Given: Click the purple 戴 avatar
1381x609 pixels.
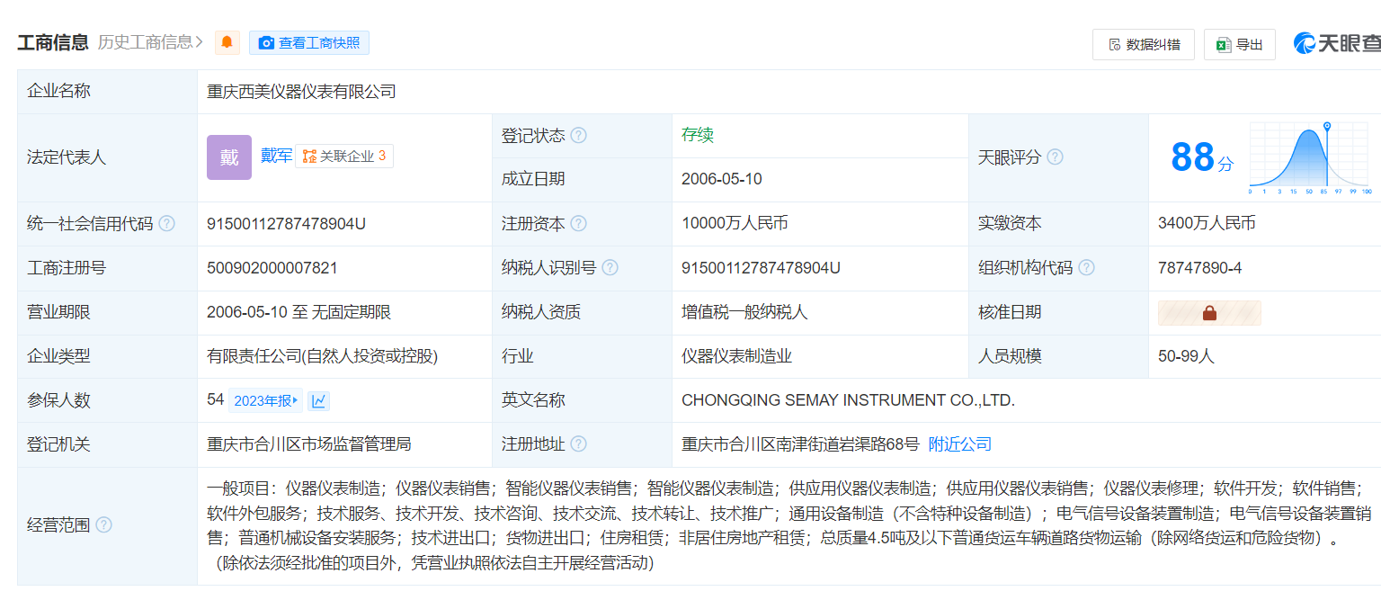Looking at the screenshot, I should pyautogui.click(x=229, y=157).
